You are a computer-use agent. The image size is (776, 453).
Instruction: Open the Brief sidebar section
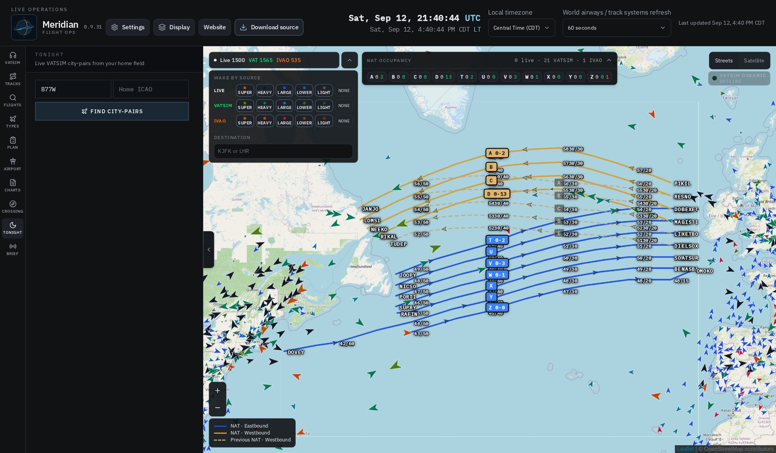click(x=12, y=249)
